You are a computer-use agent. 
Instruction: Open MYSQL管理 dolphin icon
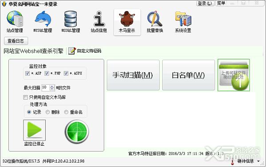tap(43, 22)
